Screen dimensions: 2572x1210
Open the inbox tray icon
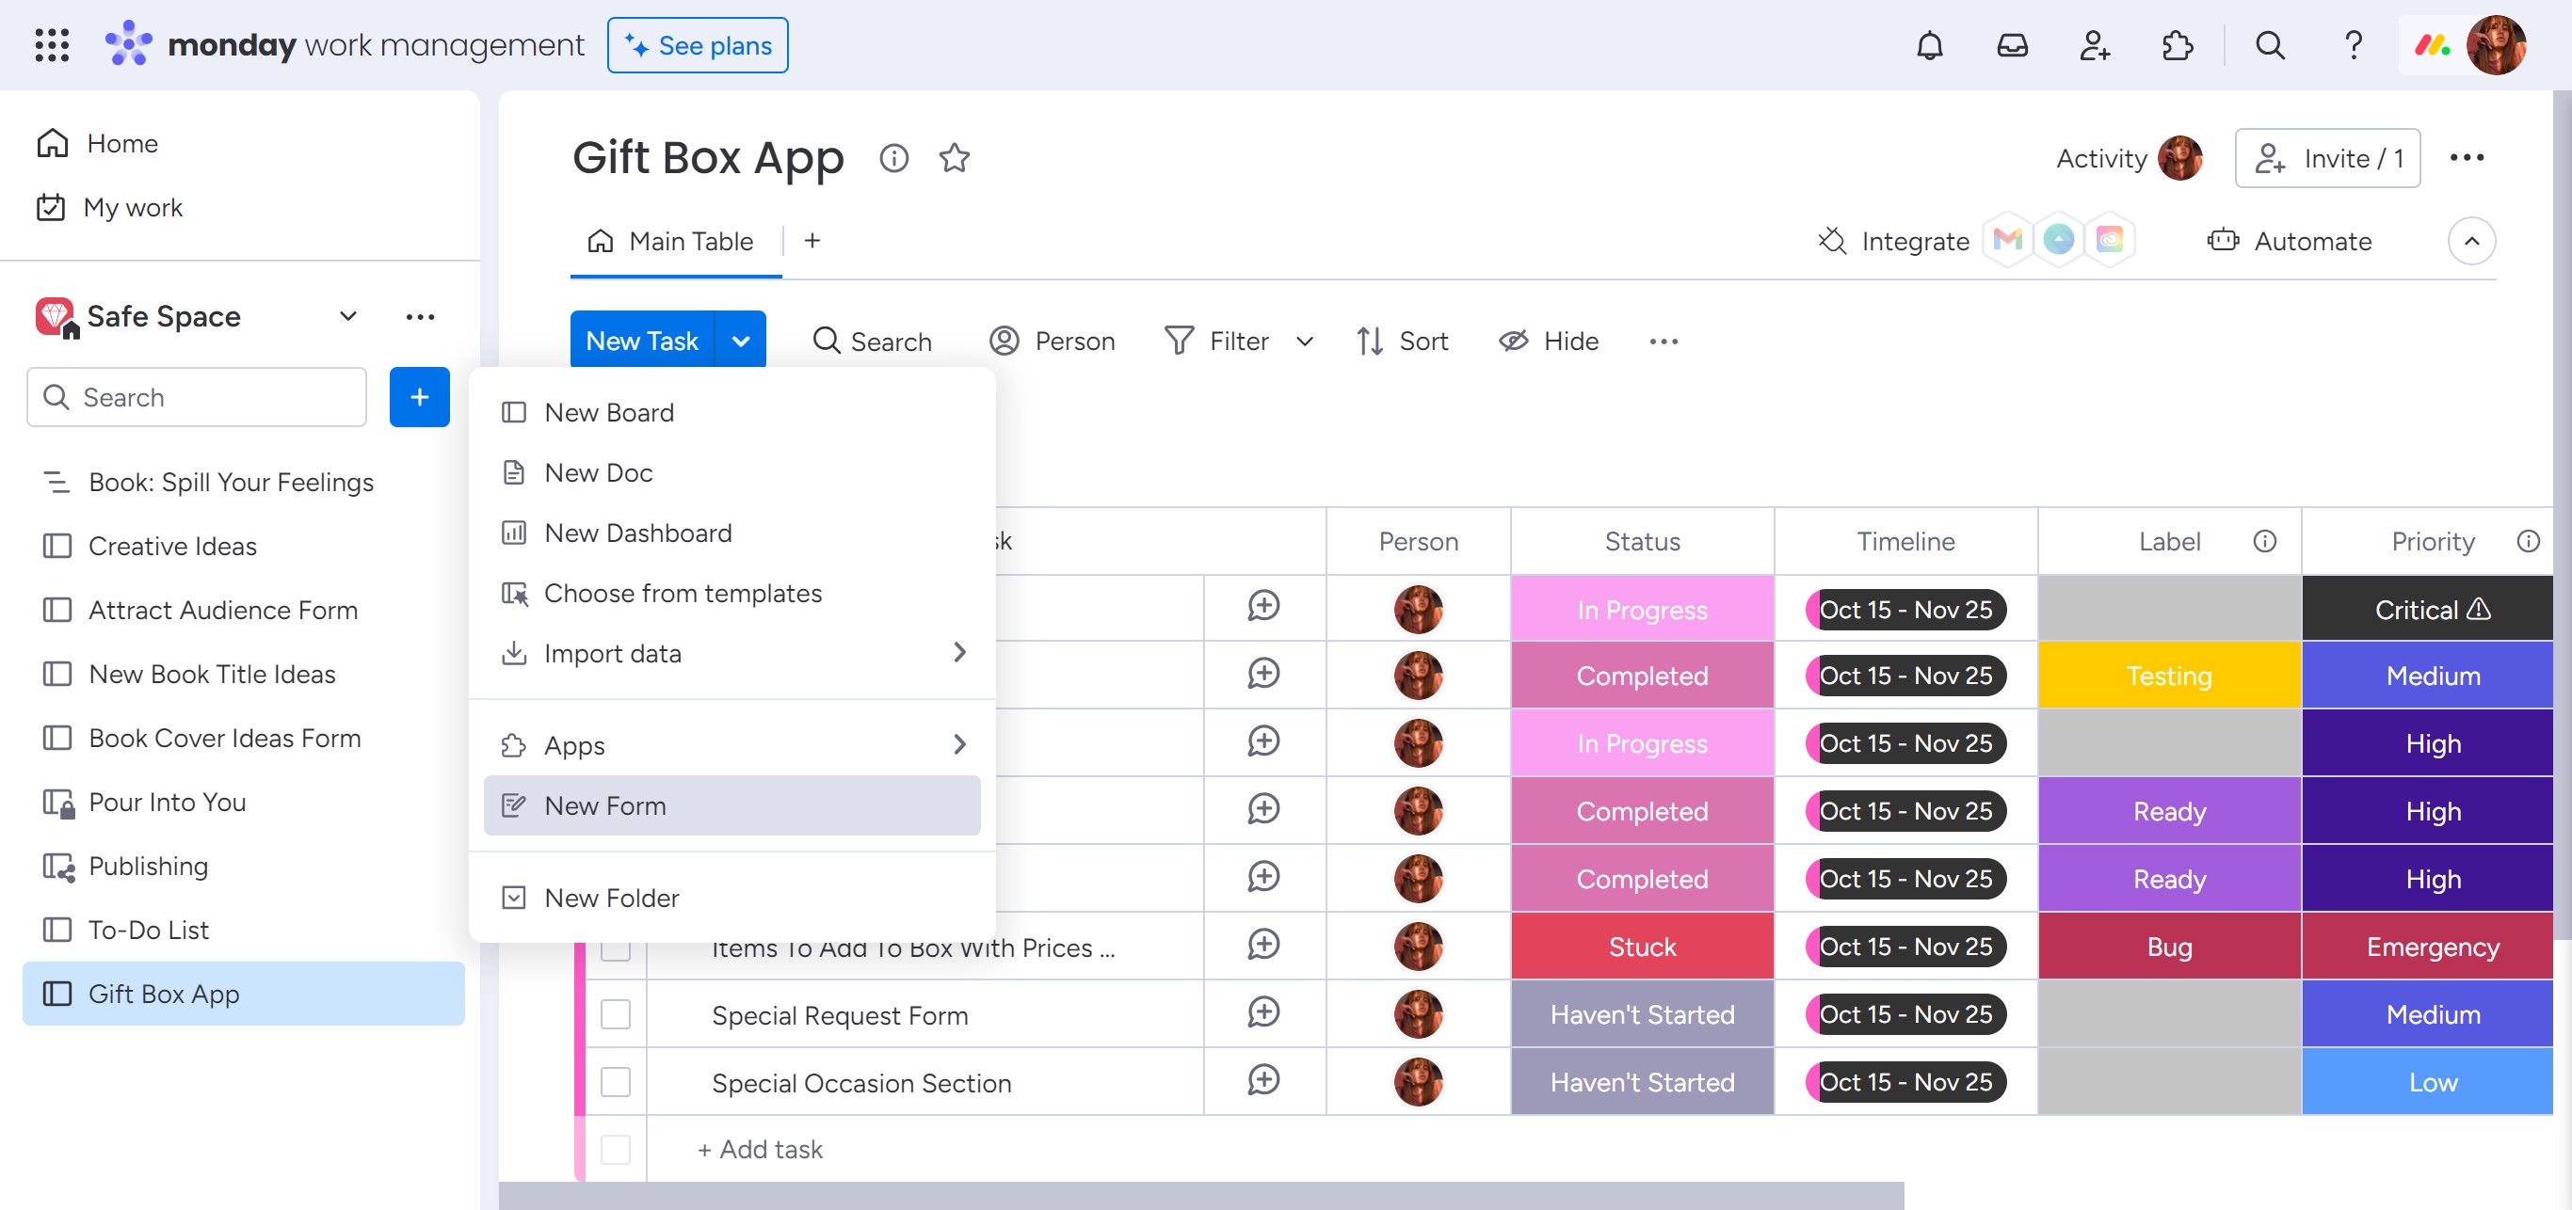(2011, 46)
